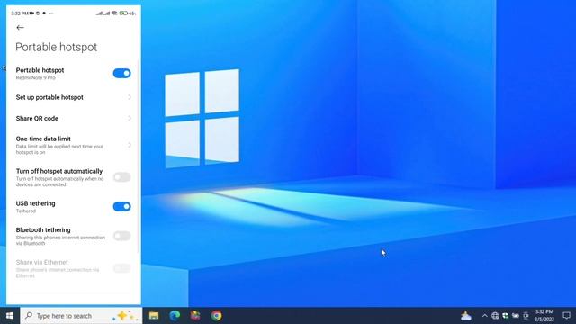Image resolution: width=576 pixels, height=324 pixels.
Task: Open the weather widget in taskbar
Action: [x=466, y=316]
